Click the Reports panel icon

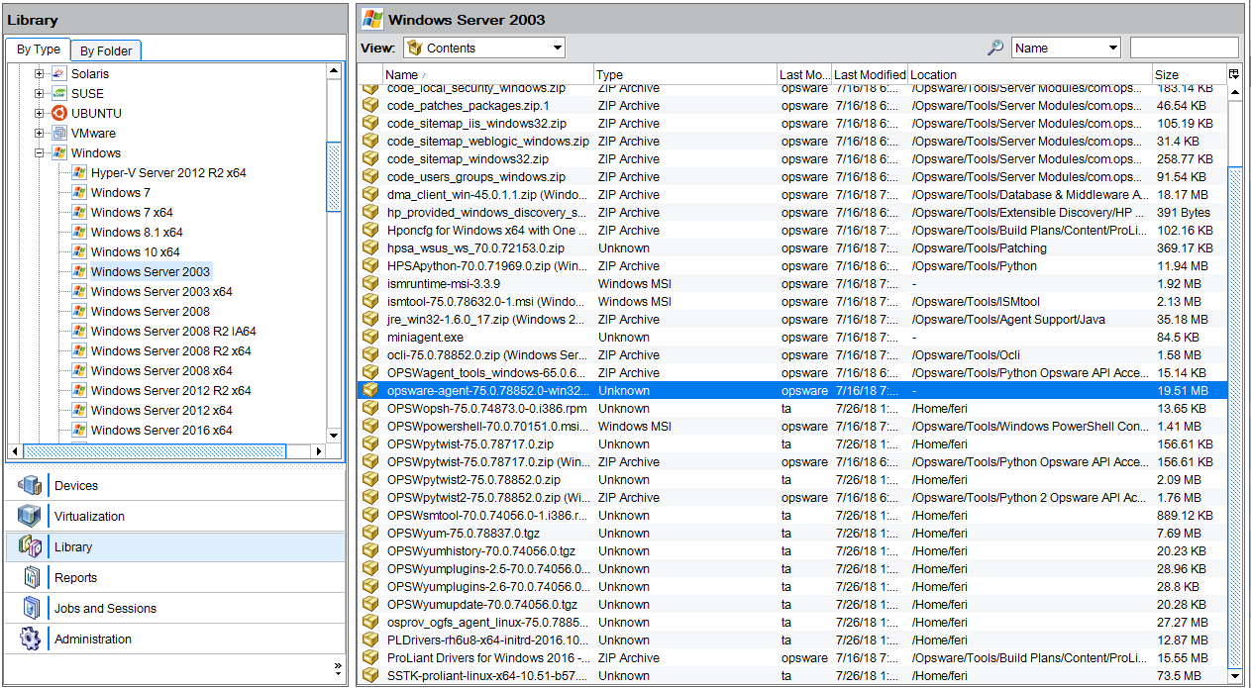[x=31, y=577]
